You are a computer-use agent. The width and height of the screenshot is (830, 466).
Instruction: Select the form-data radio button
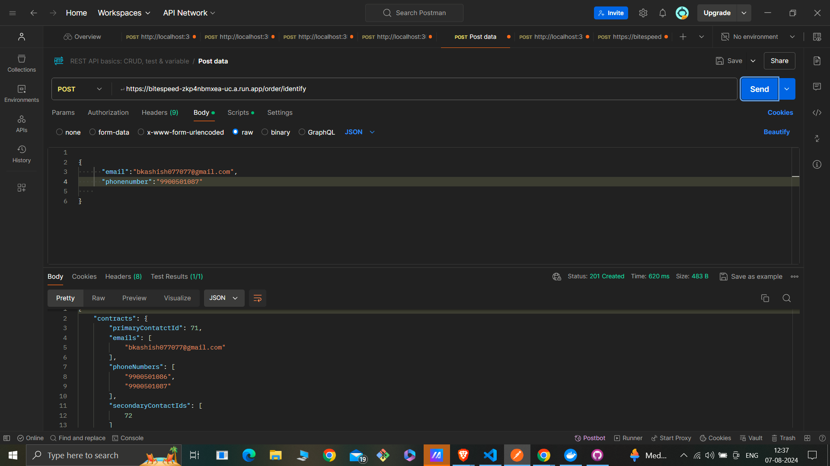pos(93,132)
